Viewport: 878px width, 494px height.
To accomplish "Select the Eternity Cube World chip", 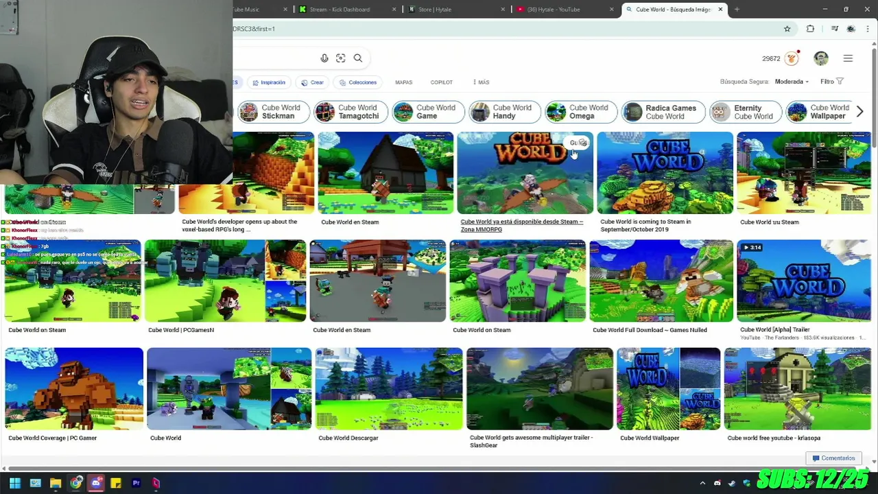I will [746, 112].
